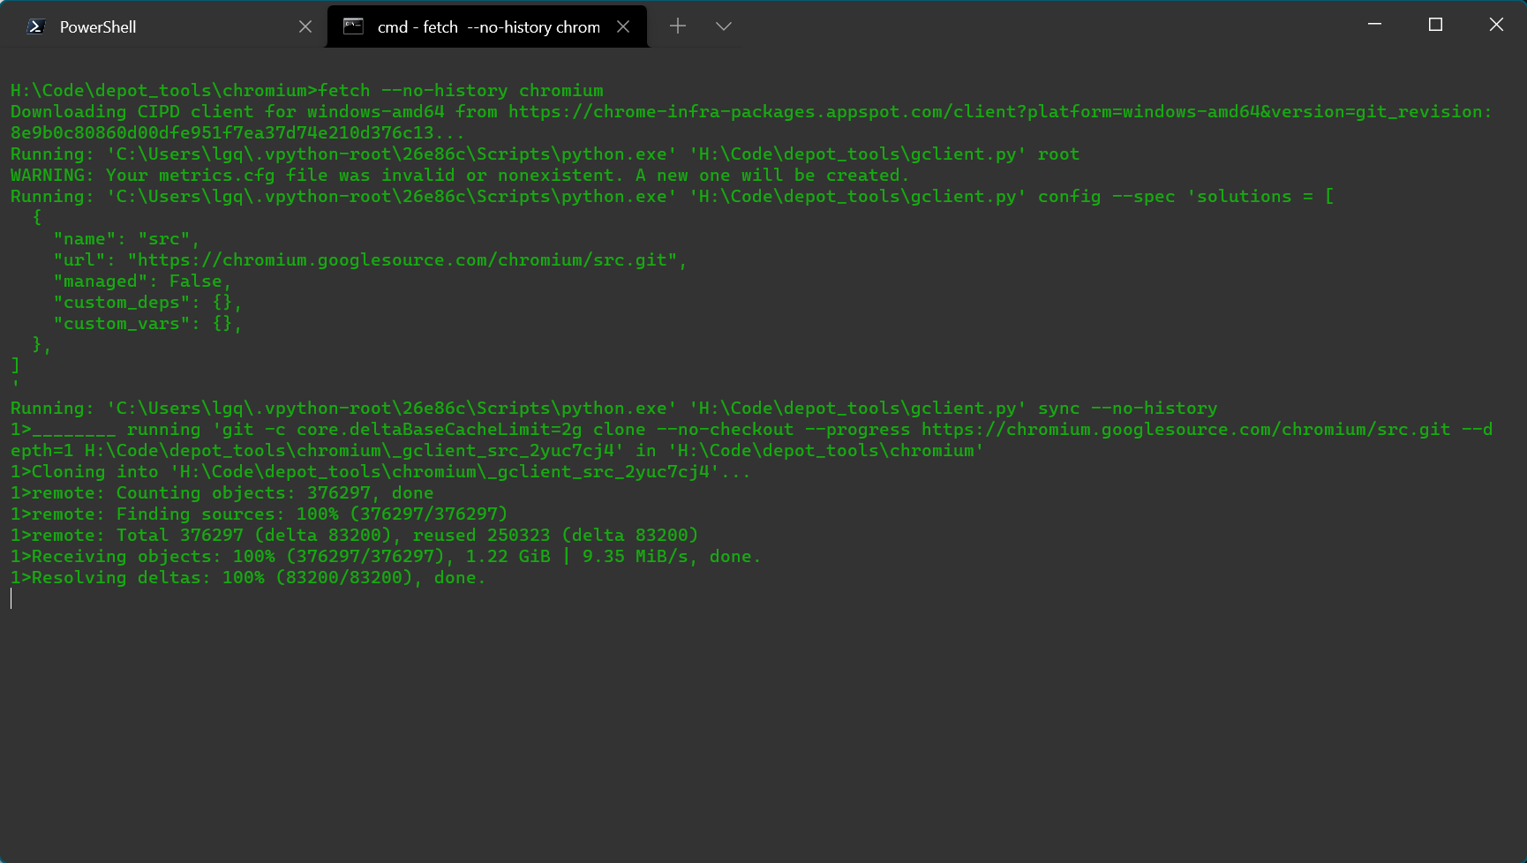Click the "custom_deps": {} line
This screenshot has height=863, width=1527.
coord(147,303)
